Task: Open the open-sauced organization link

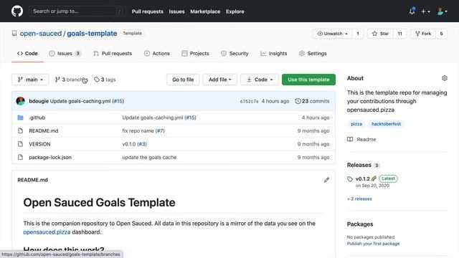Action: point(41,34)
